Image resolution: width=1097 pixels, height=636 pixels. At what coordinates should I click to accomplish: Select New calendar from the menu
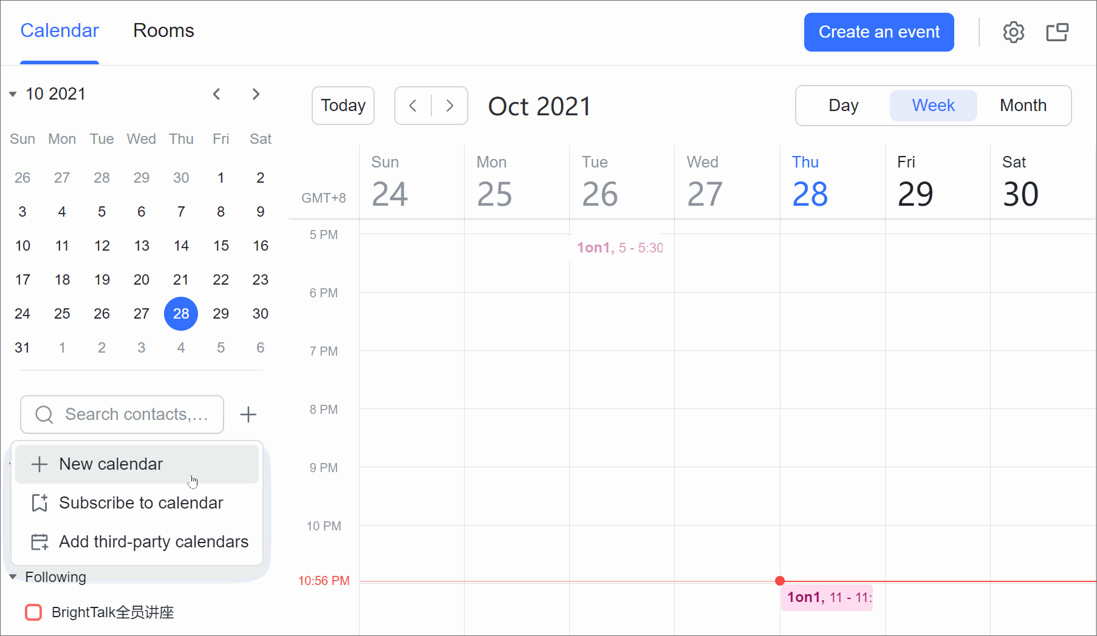tap(111, 464)
